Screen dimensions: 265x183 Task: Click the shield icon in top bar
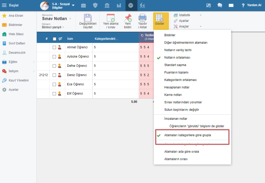click(95, 5)
